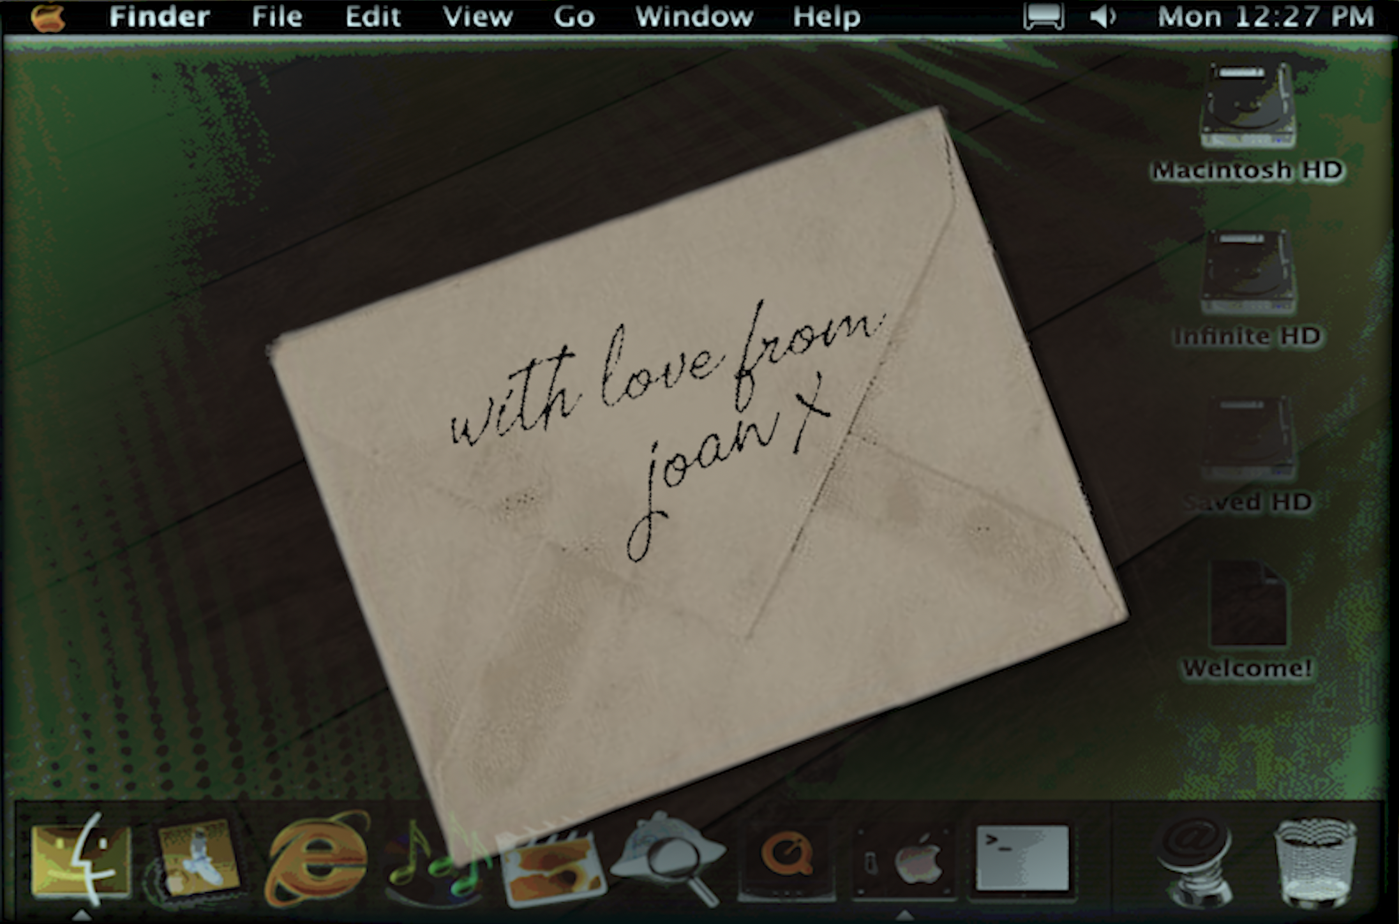Image resolution: width=1399 pixels, height=924 pixels.
Task: Open the Window menu
Action: point(694,17)
